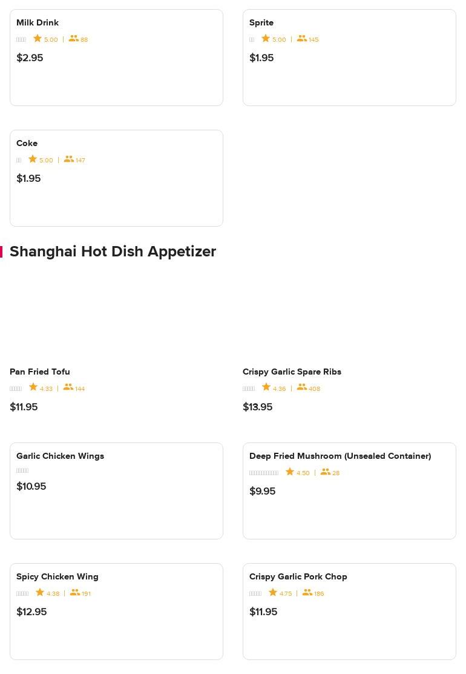Click the star icon on Spicy Chicken Wing
The image size is (466, 674).
click(x=40, y=592)
